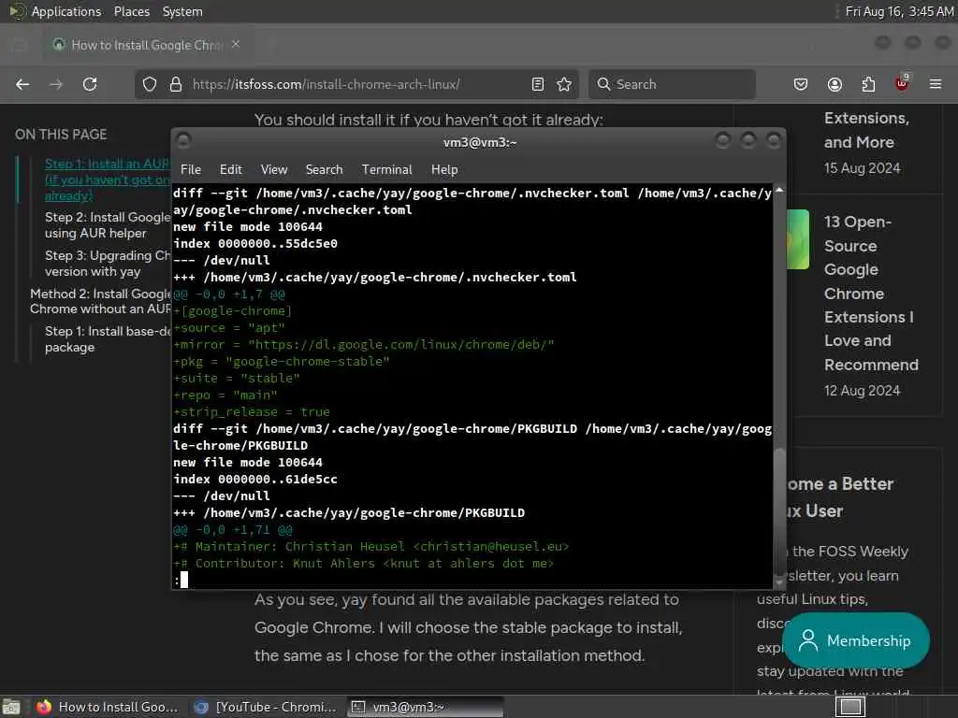Click the 12 Aug 2024 date text
Screen dimensions: 958x718
[x=862, y=391]
